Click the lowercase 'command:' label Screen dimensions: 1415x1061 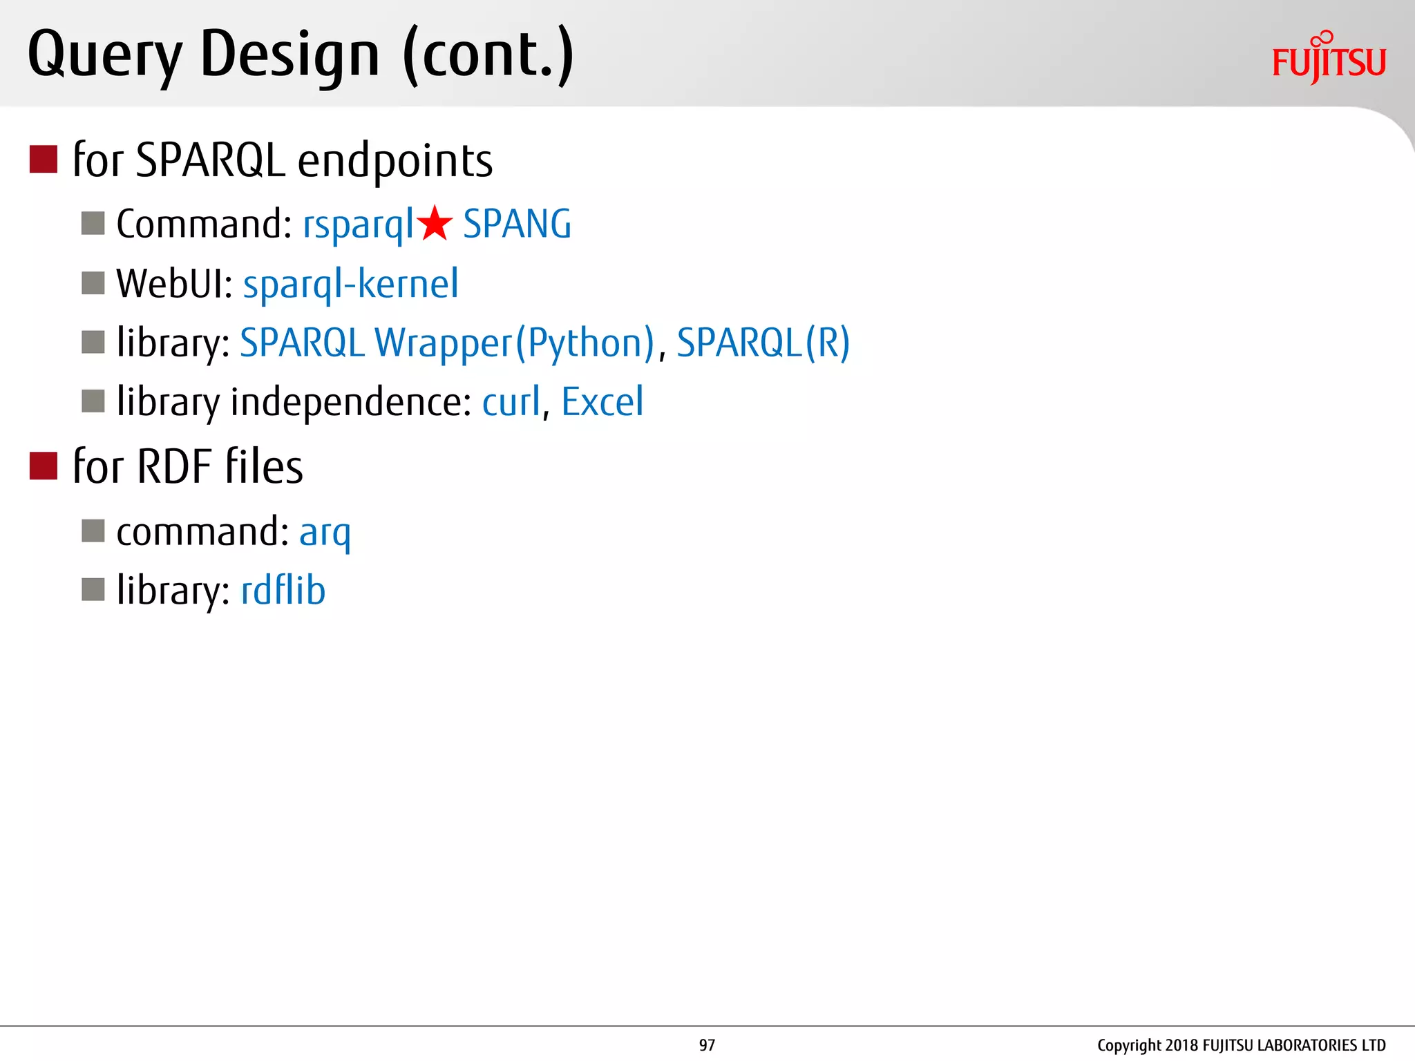pos(203,532)
